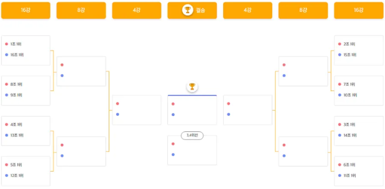Click the trophy icon above the final match box
This screenshot has height=189, width=385.
tap(192, 86)
